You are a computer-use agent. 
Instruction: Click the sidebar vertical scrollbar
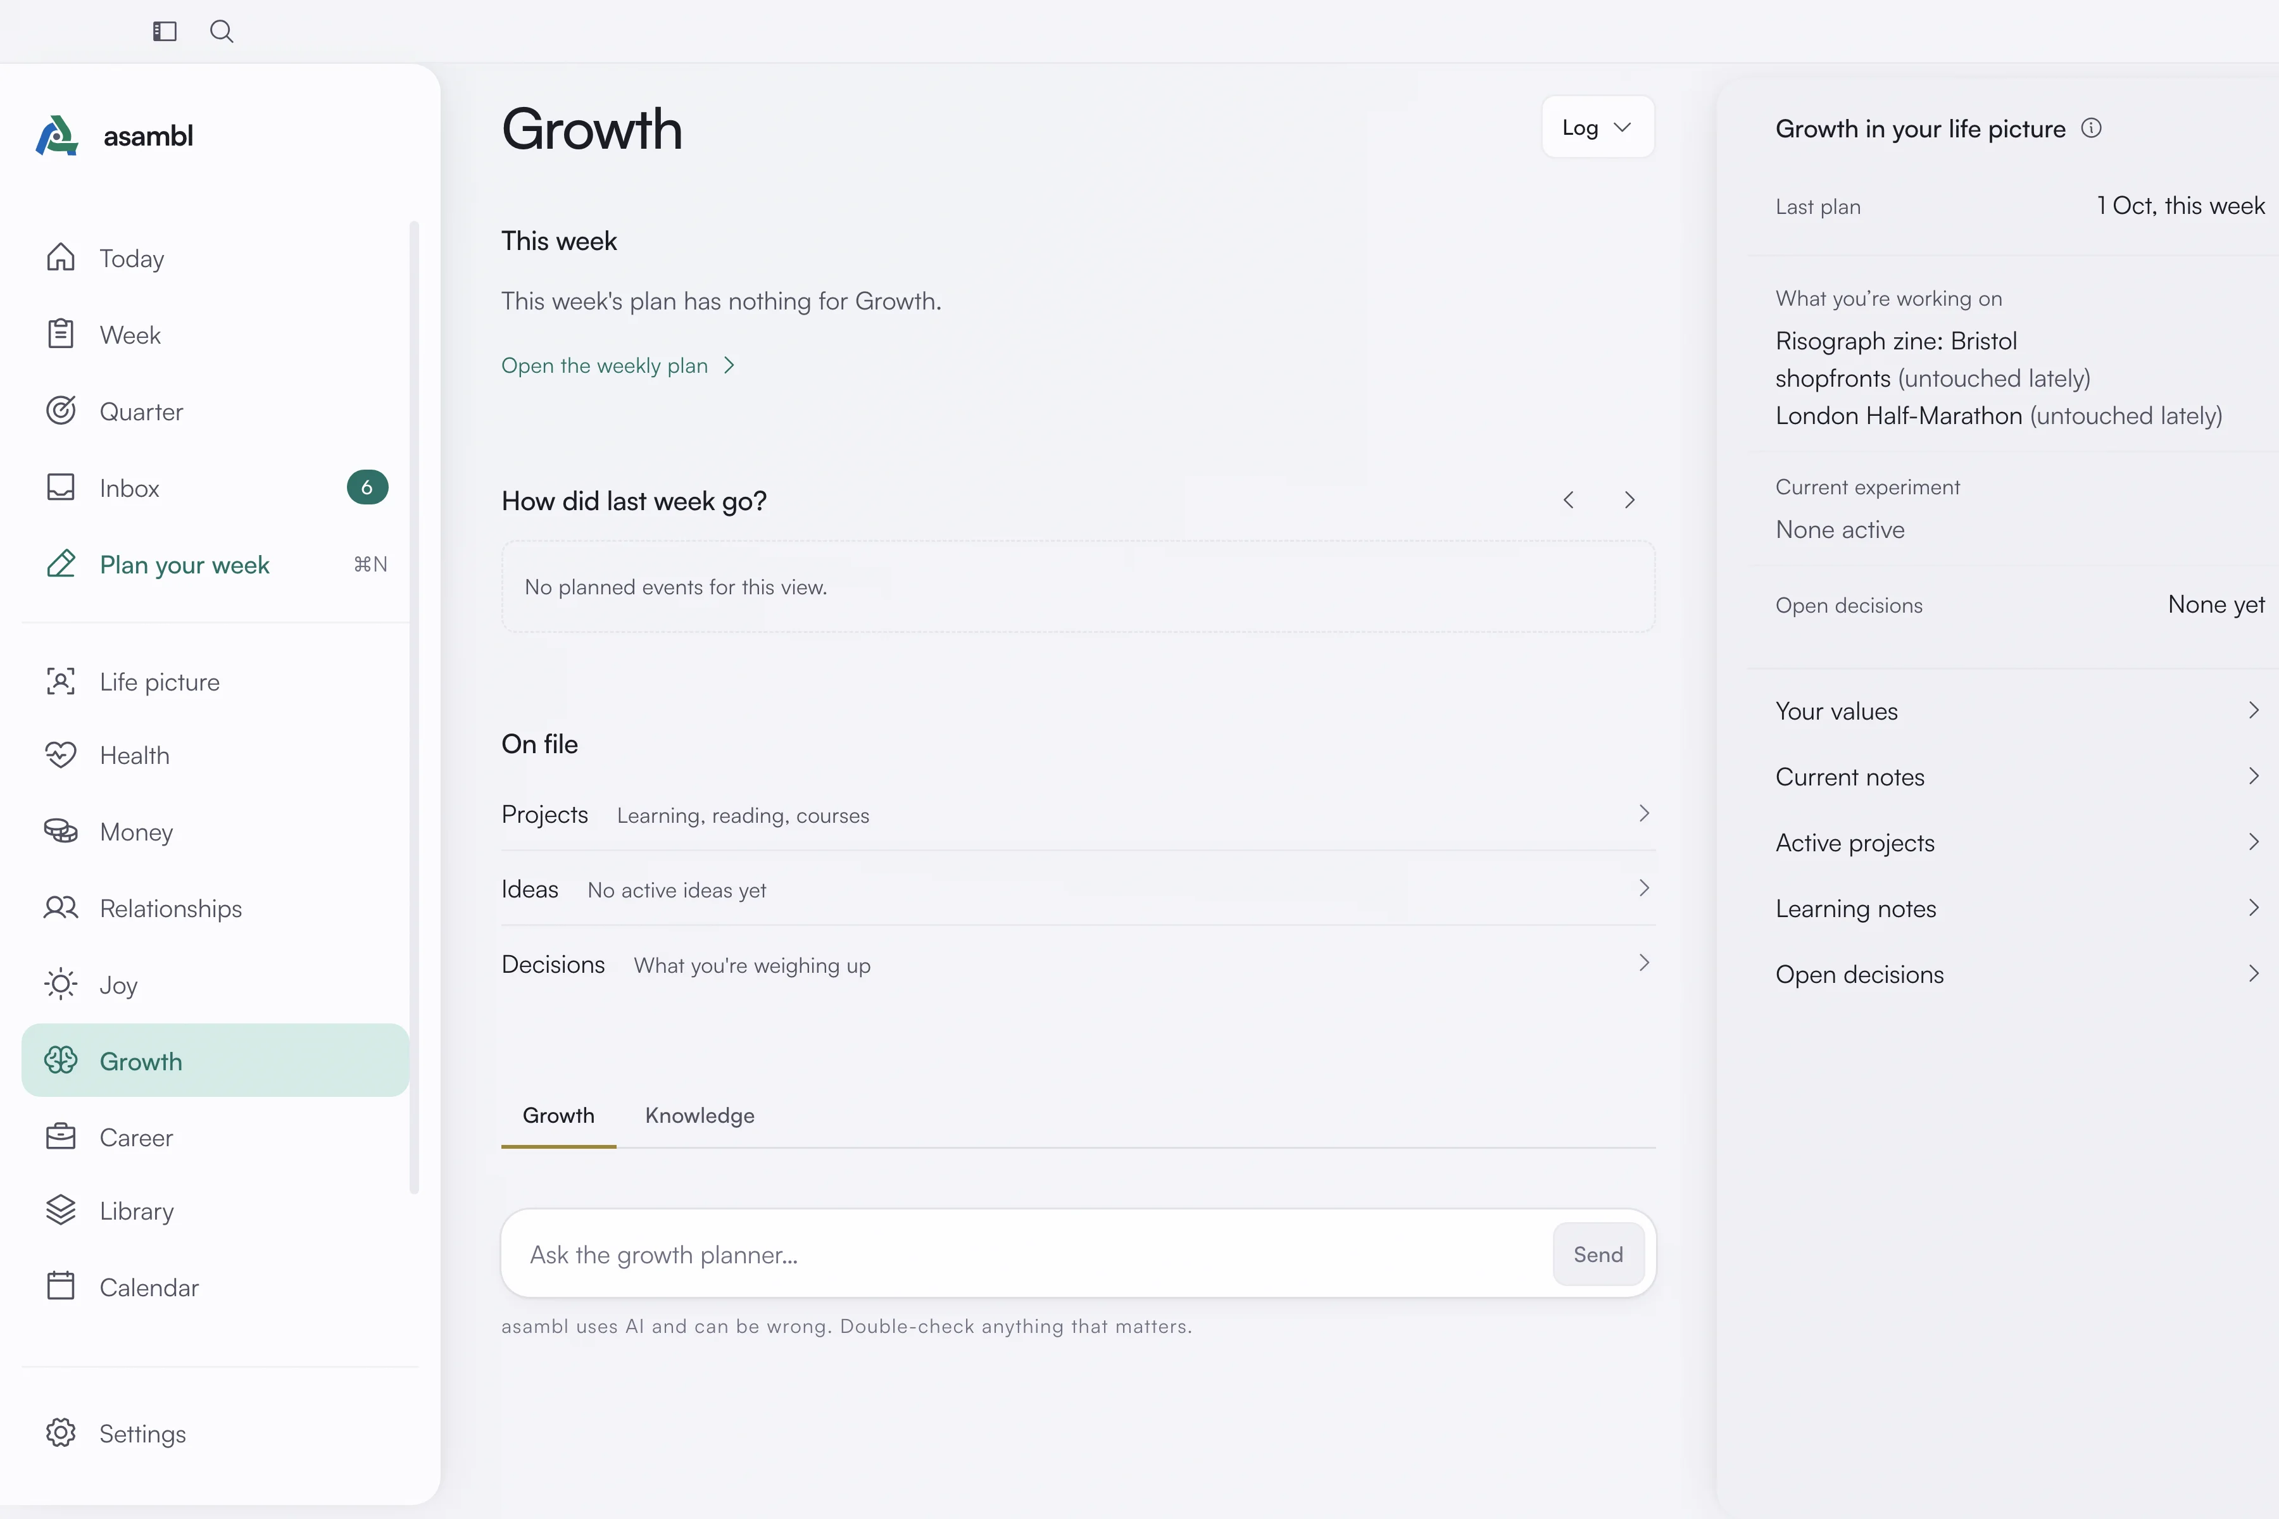point(414,707)
